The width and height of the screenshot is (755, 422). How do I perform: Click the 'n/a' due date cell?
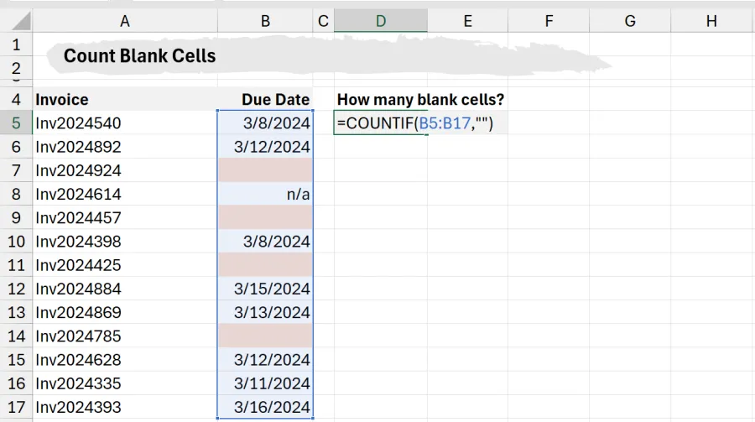click(x=265, y=194)
